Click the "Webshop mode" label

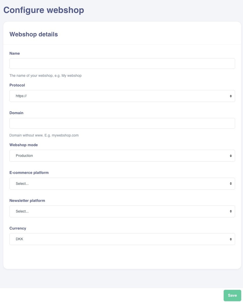pos(23,145)
